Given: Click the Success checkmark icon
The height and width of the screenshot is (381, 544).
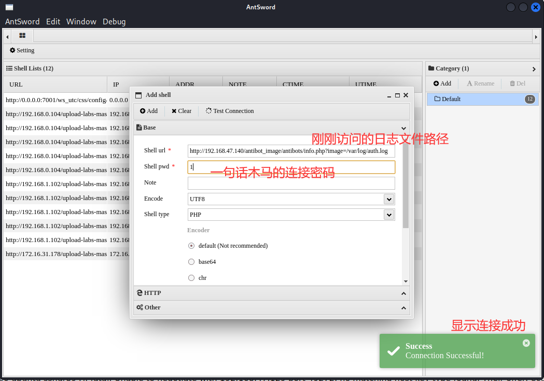Looking at the screenshot, I should [x=394, y=351].
